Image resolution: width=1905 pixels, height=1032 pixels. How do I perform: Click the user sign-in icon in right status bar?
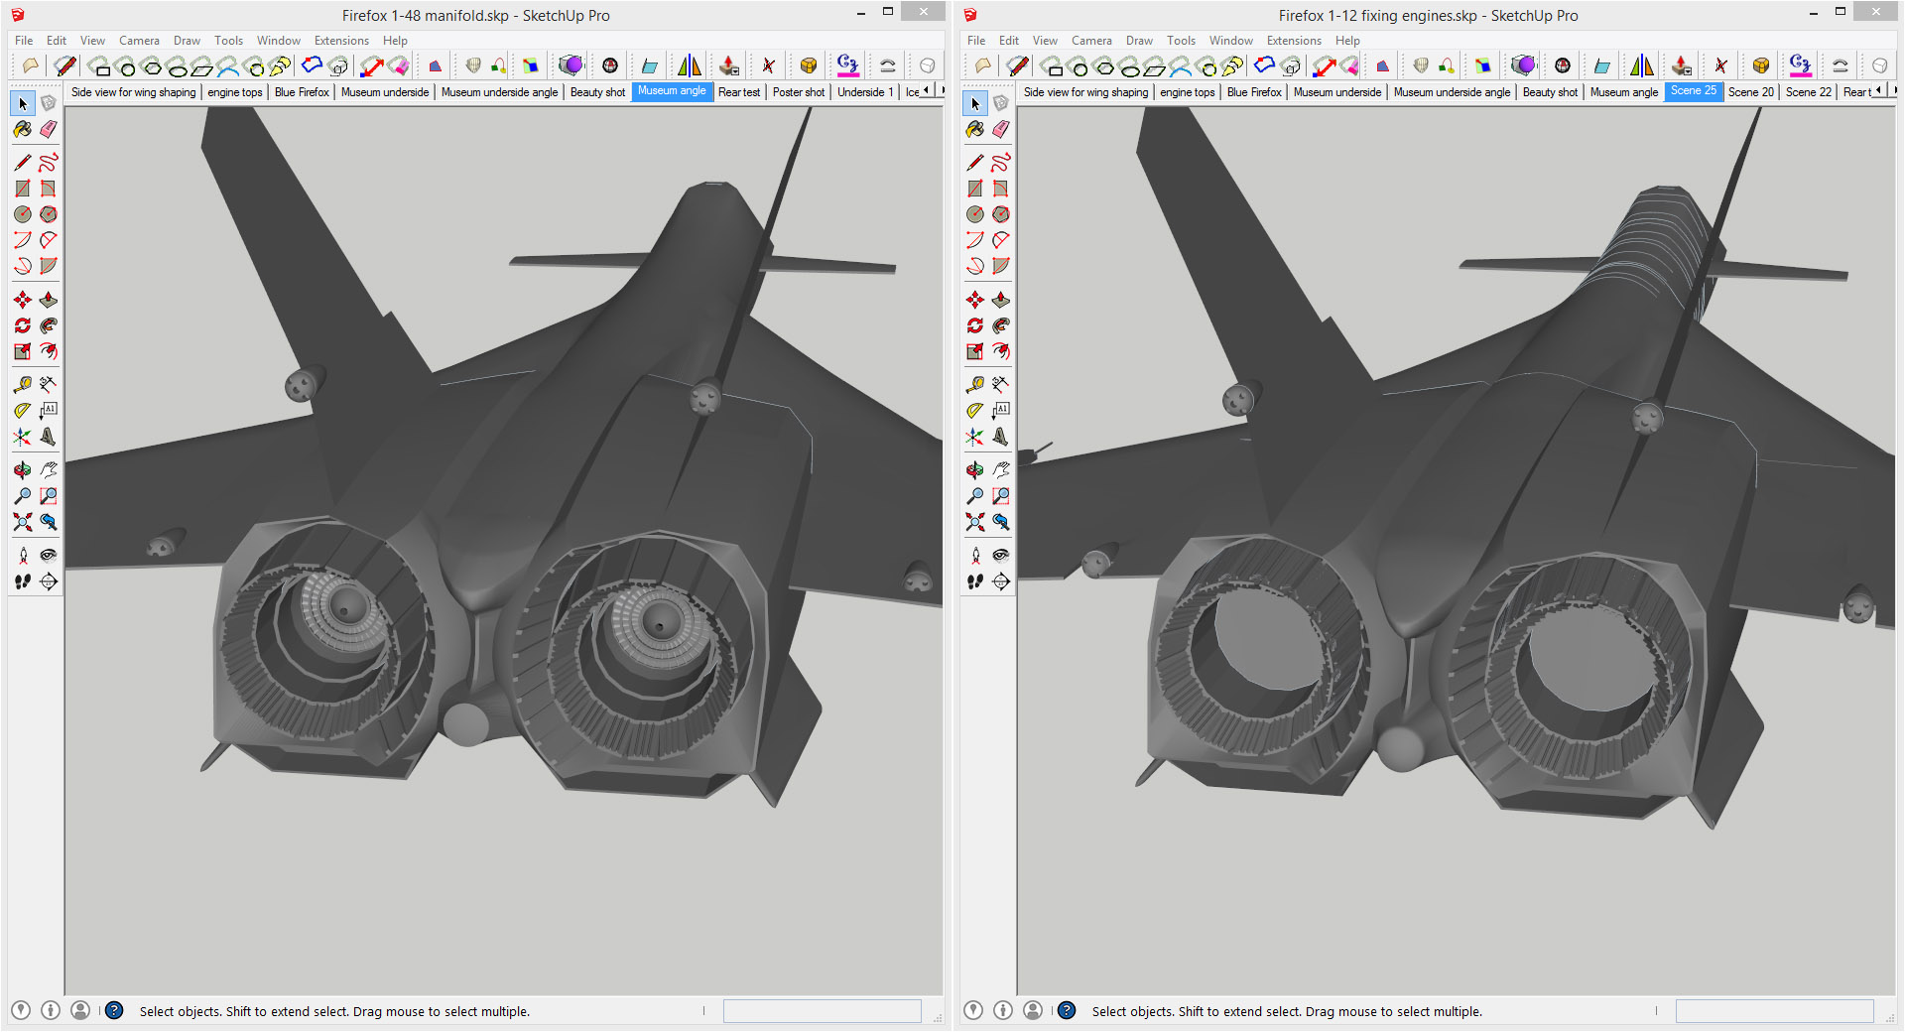pos(1033,1010)
